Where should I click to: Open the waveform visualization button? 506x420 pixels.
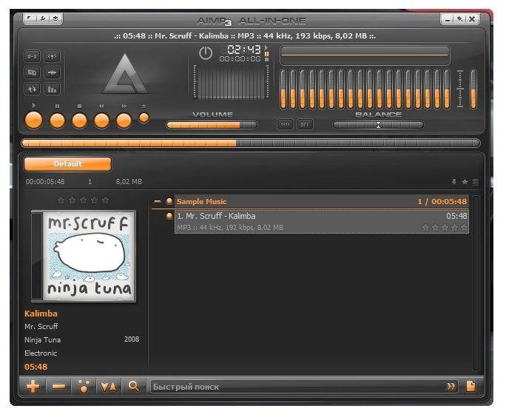pos(52,72)
